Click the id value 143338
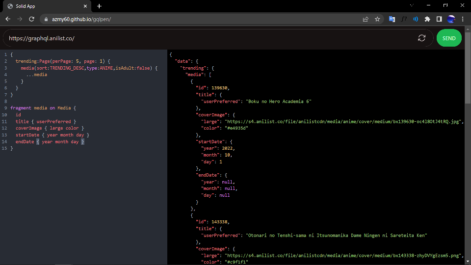Viewport: 471px width, 265px height. click(x=219, y=222)
